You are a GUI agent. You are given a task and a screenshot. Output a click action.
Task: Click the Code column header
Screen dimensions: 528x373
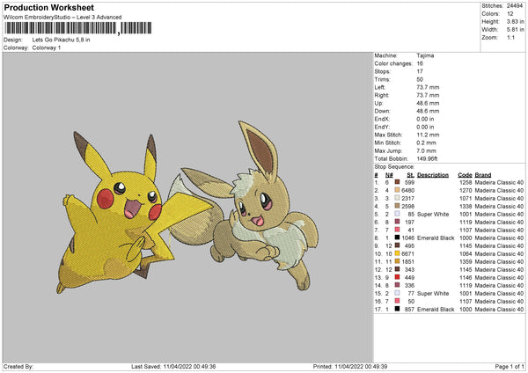coord(465,173)
